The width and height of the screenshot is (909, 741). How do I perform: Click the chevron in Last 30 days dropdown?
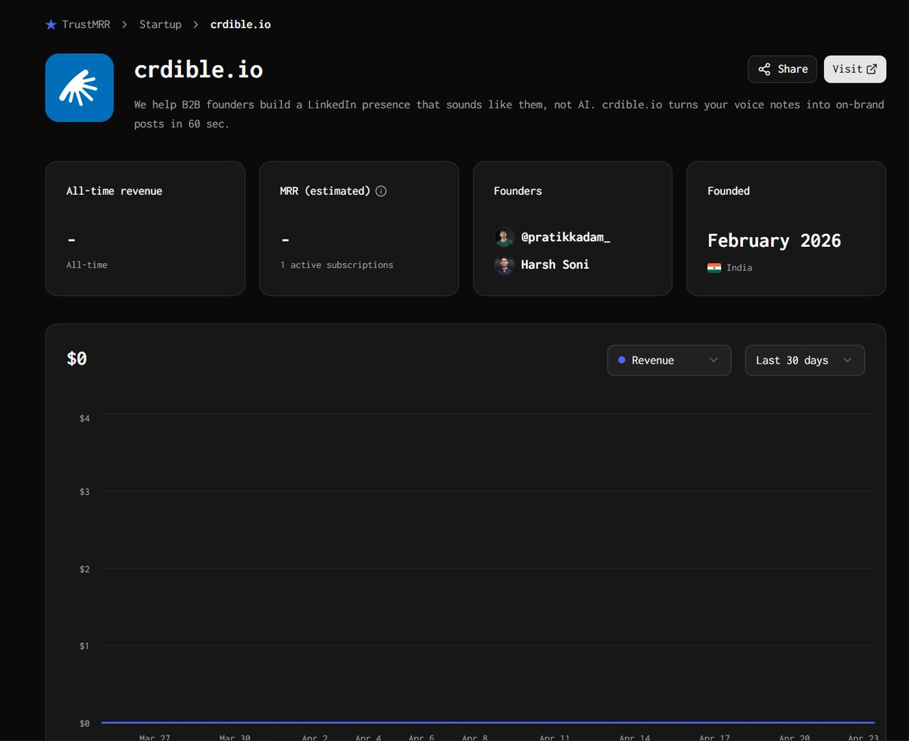coord(847,361)
